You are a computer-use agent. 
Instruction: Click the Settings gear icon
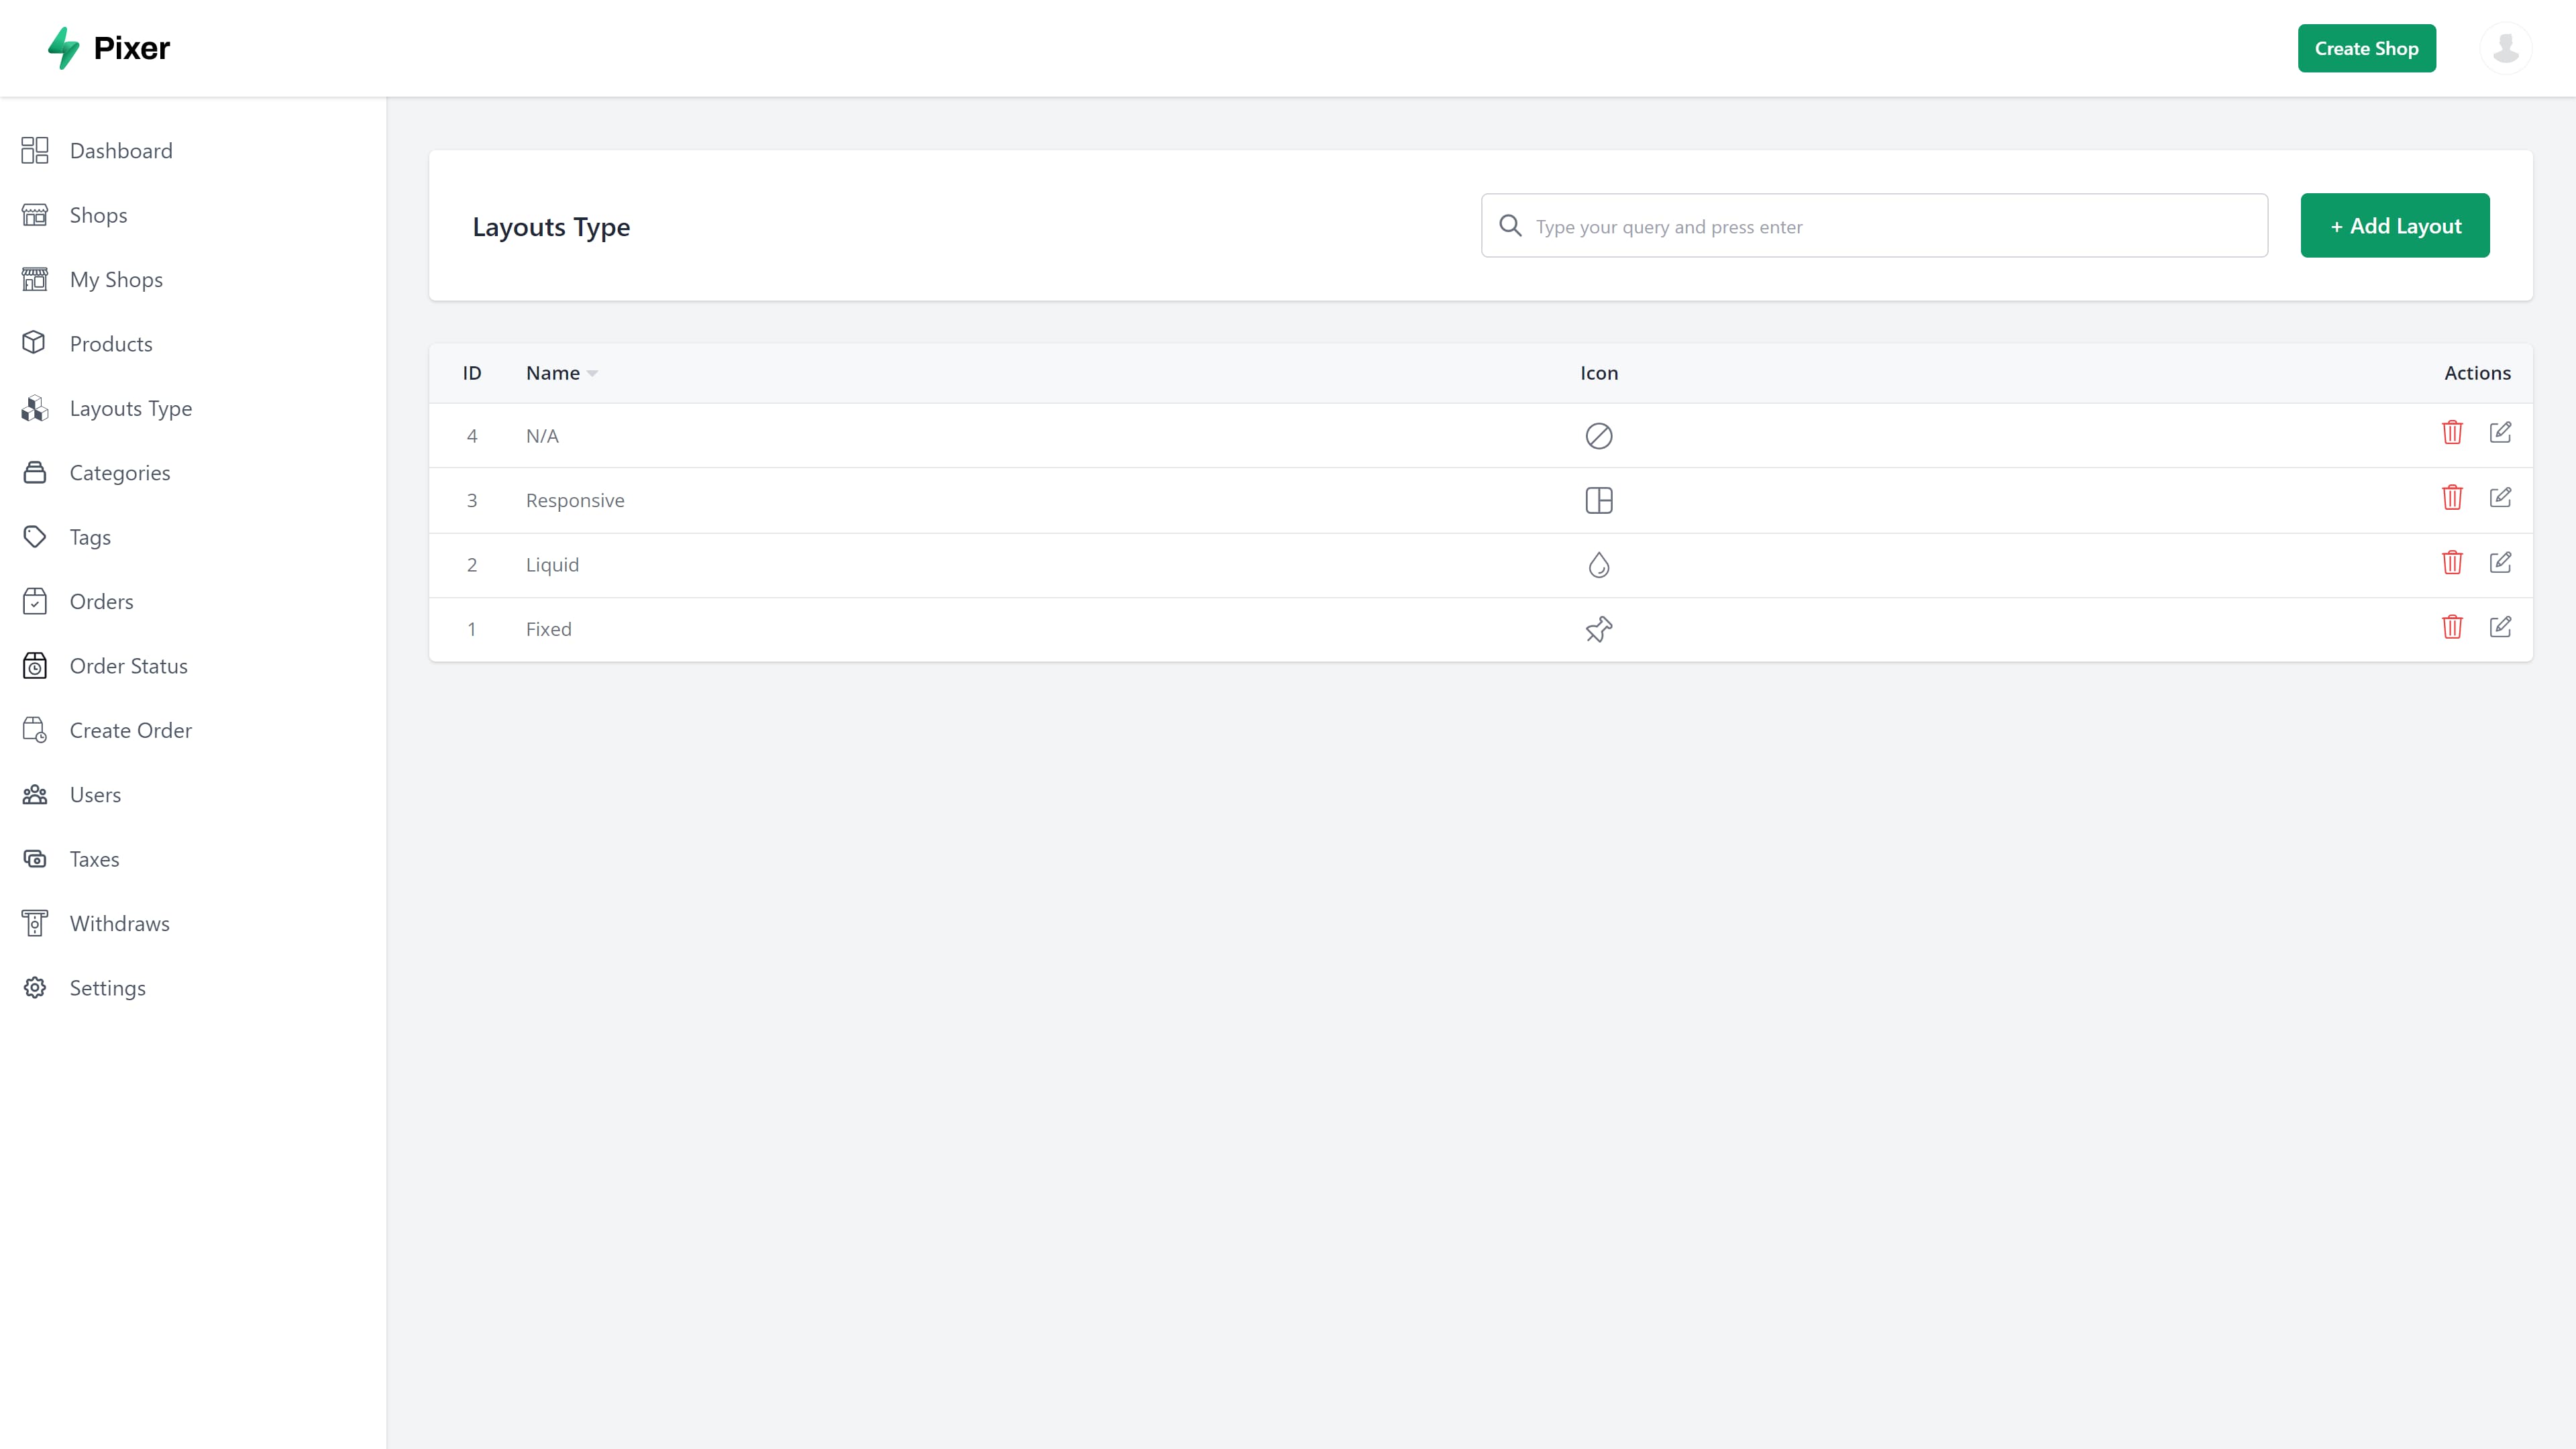point(34,987)
